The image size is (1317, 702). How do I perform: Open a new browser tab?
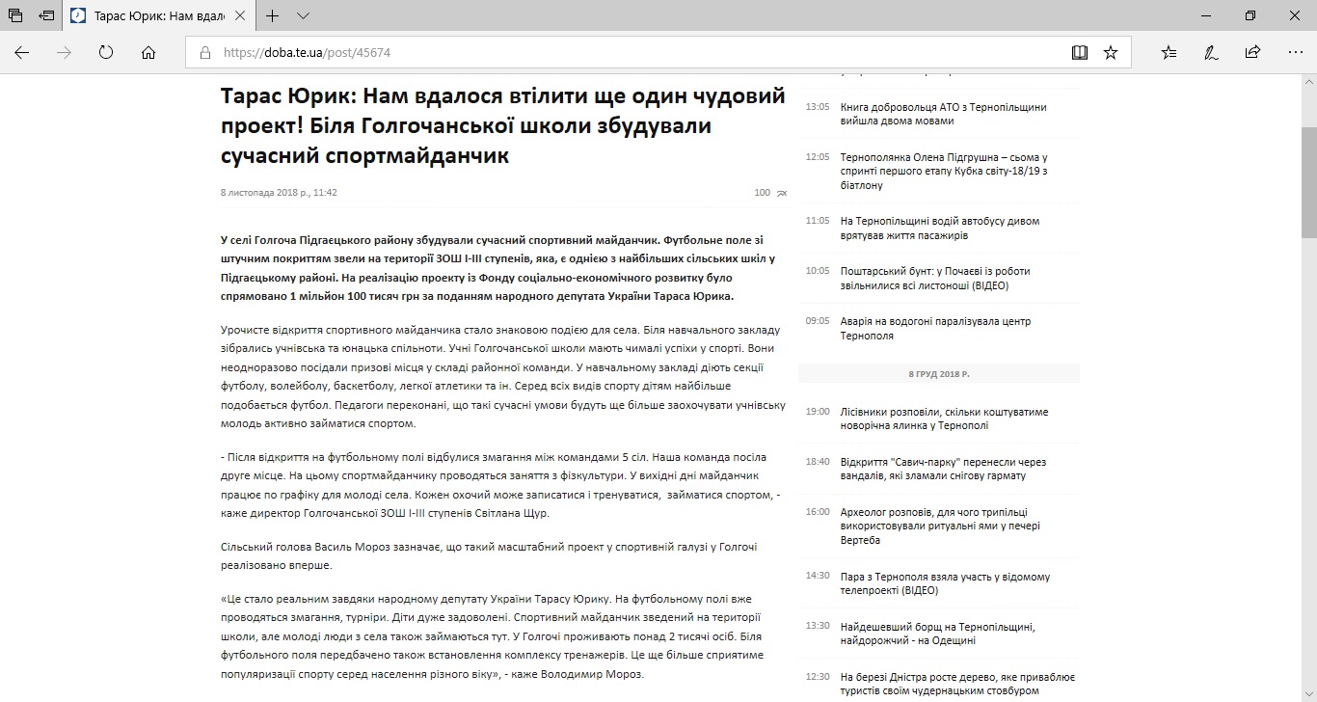(273, 15)
